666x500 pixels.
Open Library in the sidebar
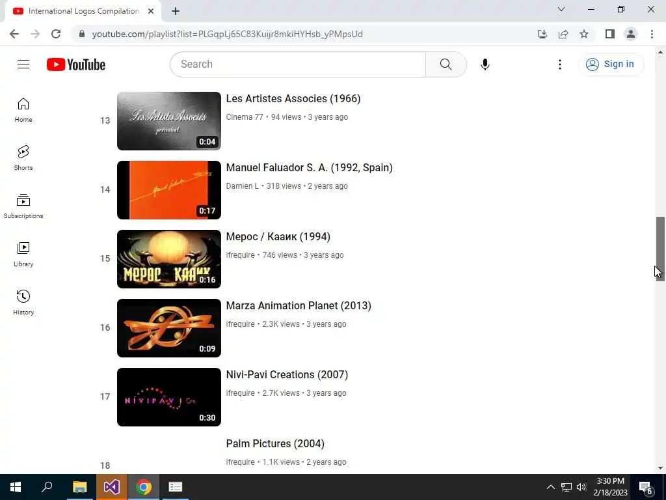point(23,255)
